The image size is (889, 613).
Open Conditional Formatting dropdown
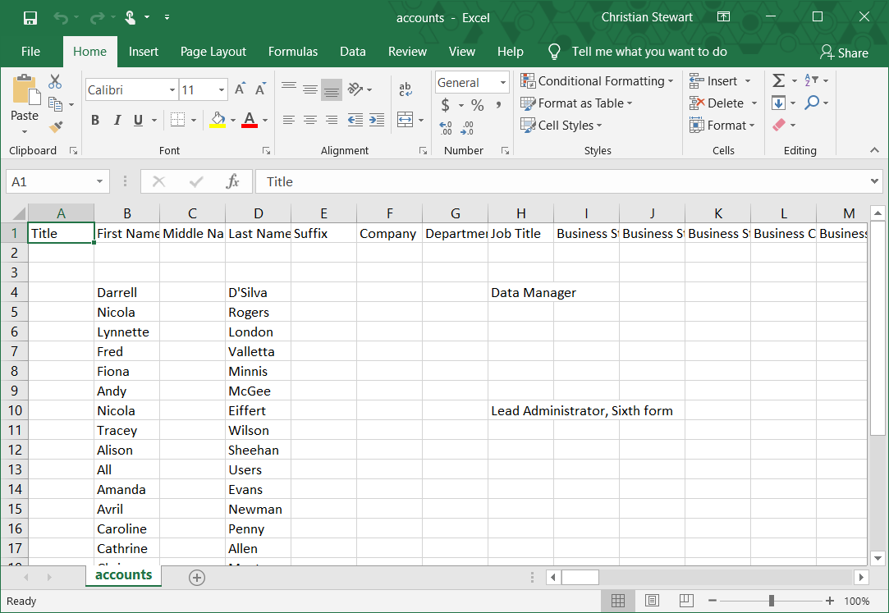point(597,81)
